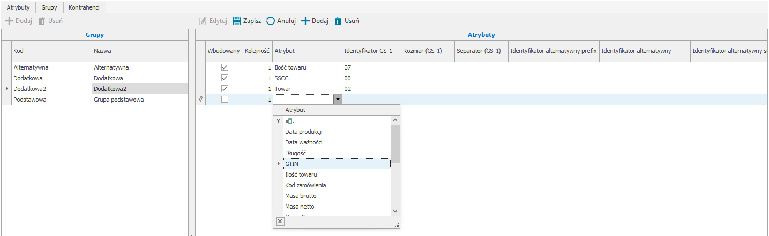Choose Ilość towaru in the dropdown list

(337, 174)
